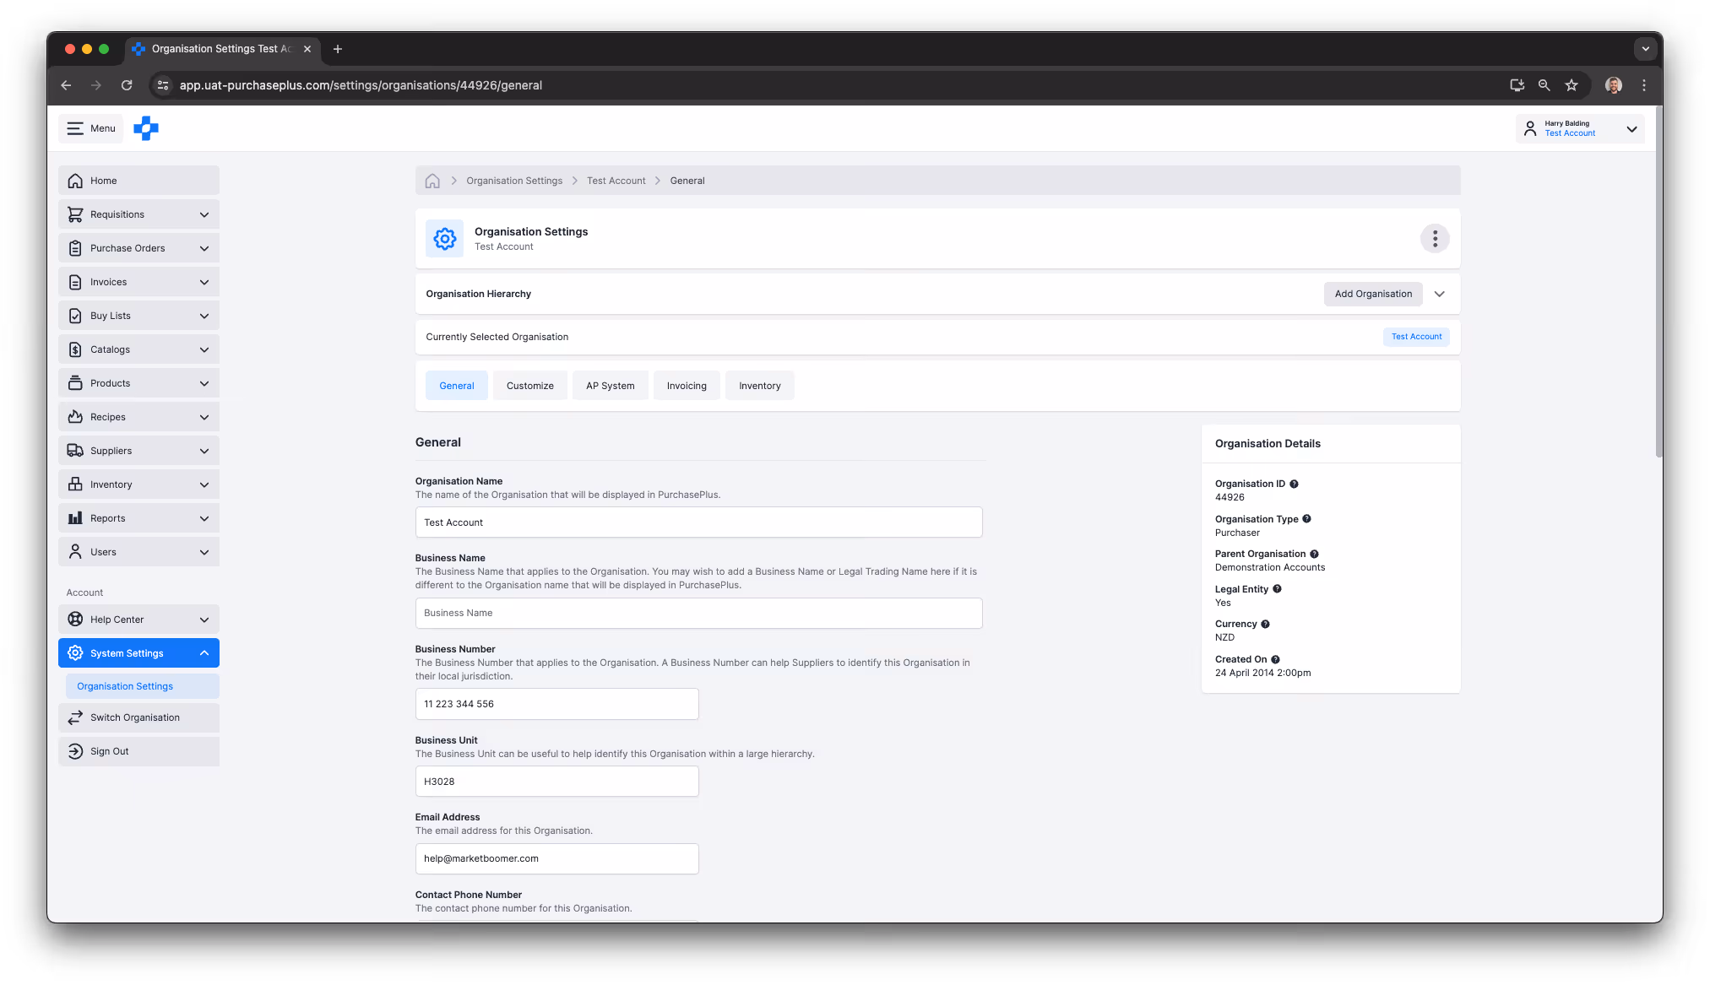
Task: Click the Parent Organisation help icon
Action: coord(1314,554)
